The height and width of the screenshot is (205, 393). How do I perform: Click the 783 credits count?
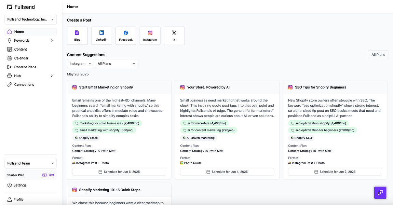[x=51, y=175]
